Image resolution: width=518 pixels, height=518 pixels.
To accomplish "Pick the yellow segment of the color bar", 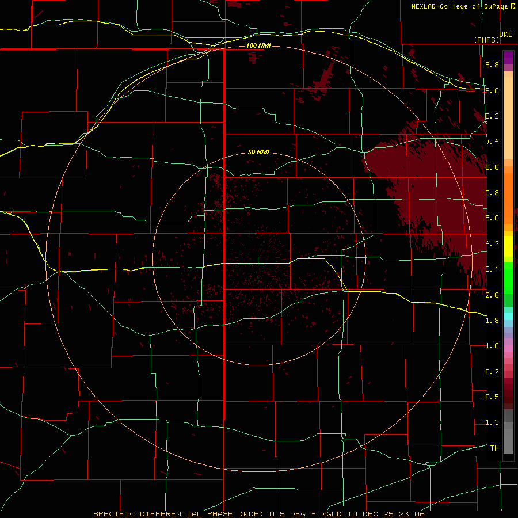I will [508, 246].
